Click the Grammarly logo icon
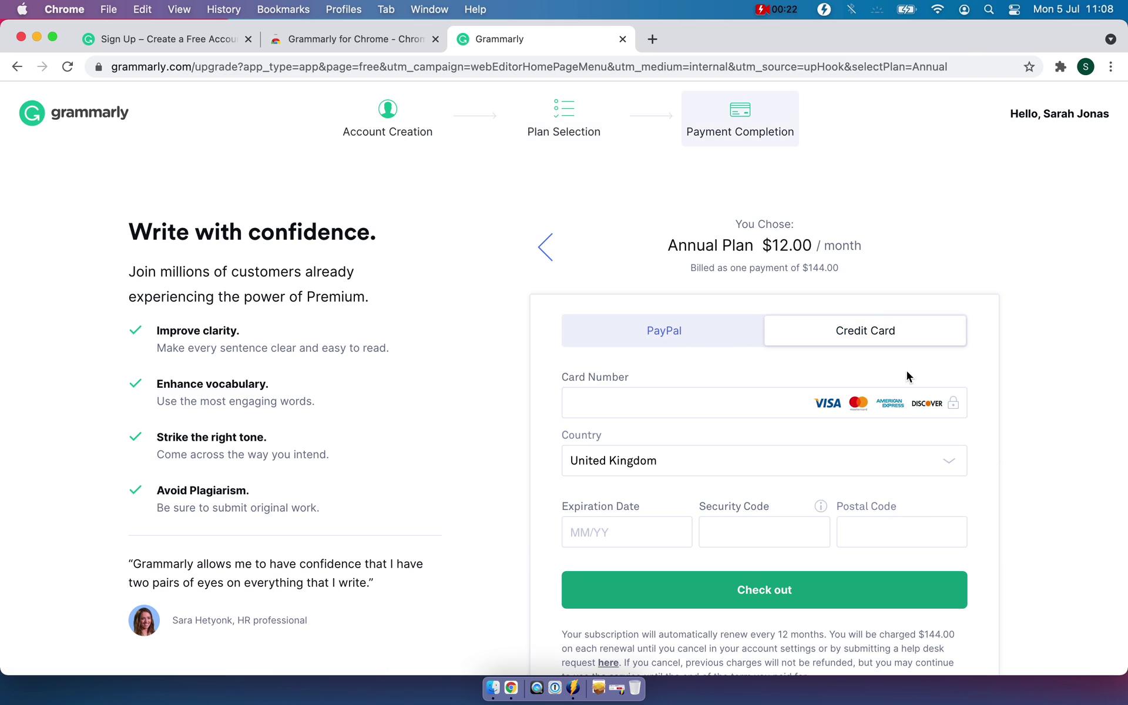The width and height of the screenshot is (1128, 705). [32, 113]
